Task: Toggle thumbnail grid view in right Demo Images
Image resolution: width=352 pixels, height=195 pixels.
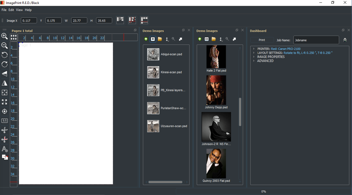Action: coord(206,39)
